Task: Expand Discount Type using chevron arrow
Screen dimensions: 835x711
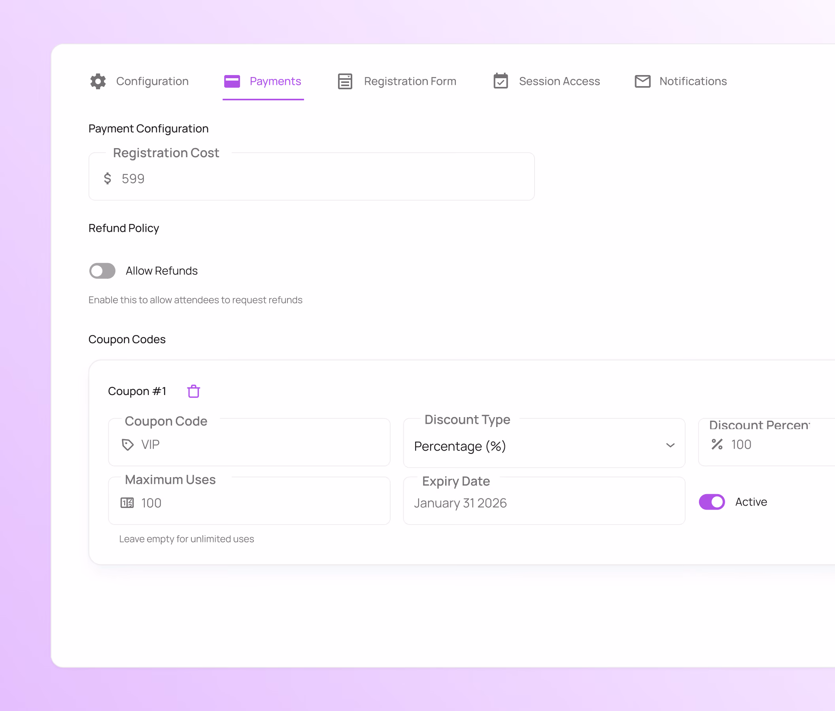Action: (671, 445)
